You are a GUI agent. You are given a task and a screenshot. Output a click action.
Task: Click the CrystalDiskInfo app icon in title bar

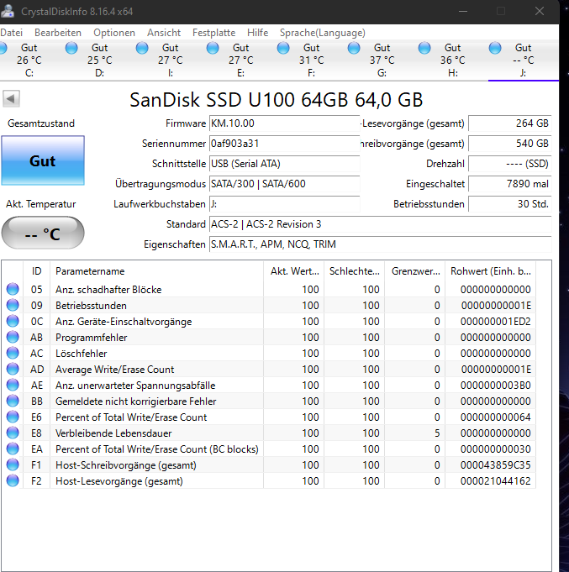(x=7, y=11)
